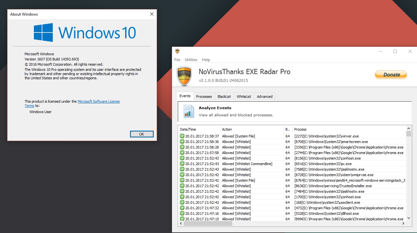Click the [7588] taskhostw.exe process entry
The image size is (417, 233).
tap(329, 169)
